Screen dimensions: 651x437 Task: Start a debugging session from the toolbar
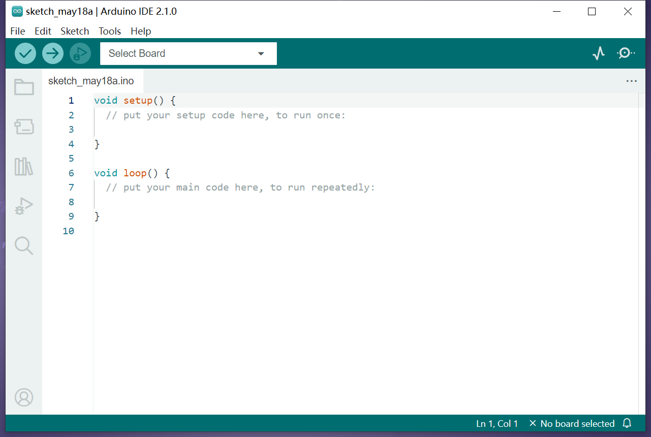click(80, 53)
